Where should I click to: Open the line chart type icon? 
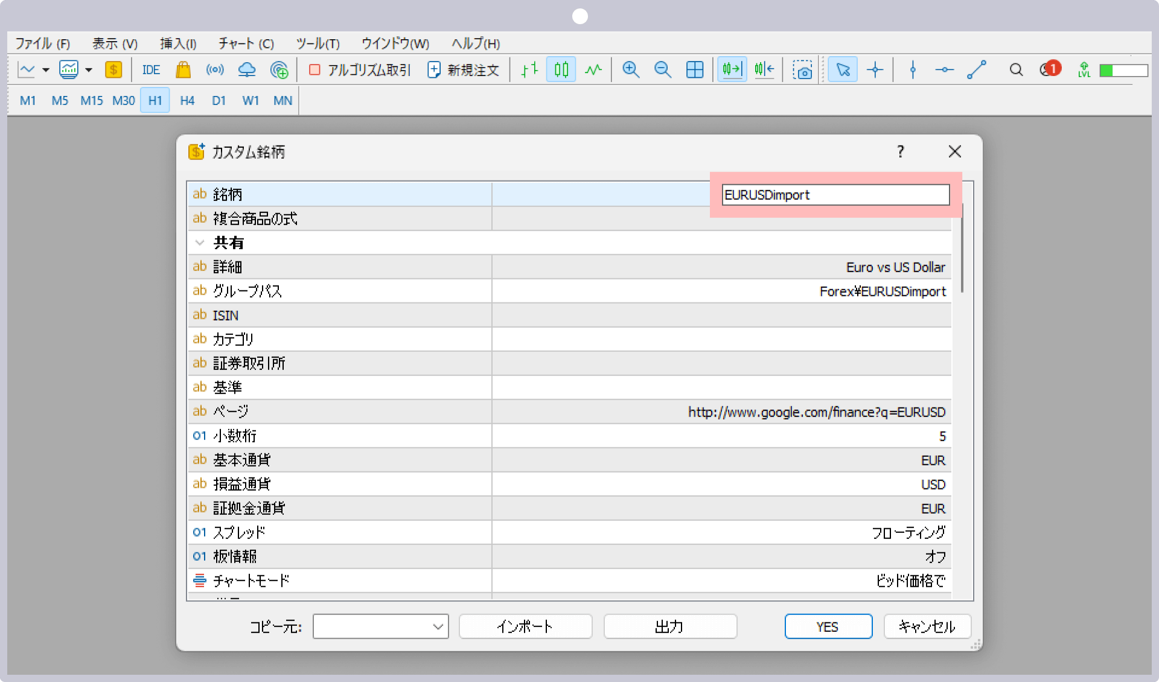[27, 70]
